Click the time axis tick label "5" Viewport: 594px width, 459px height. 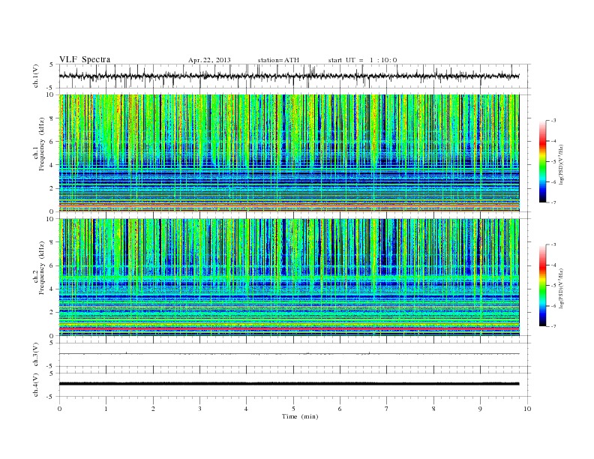coord(293,409)
